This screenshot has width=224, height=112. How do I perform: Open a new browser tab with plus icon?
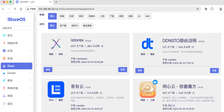click(x=56, y=2)
